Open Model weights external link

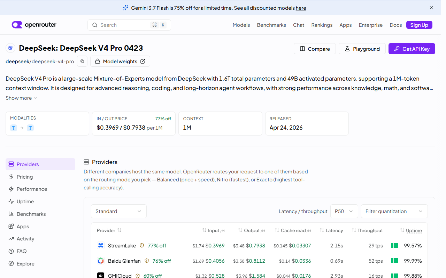(120, 61)
